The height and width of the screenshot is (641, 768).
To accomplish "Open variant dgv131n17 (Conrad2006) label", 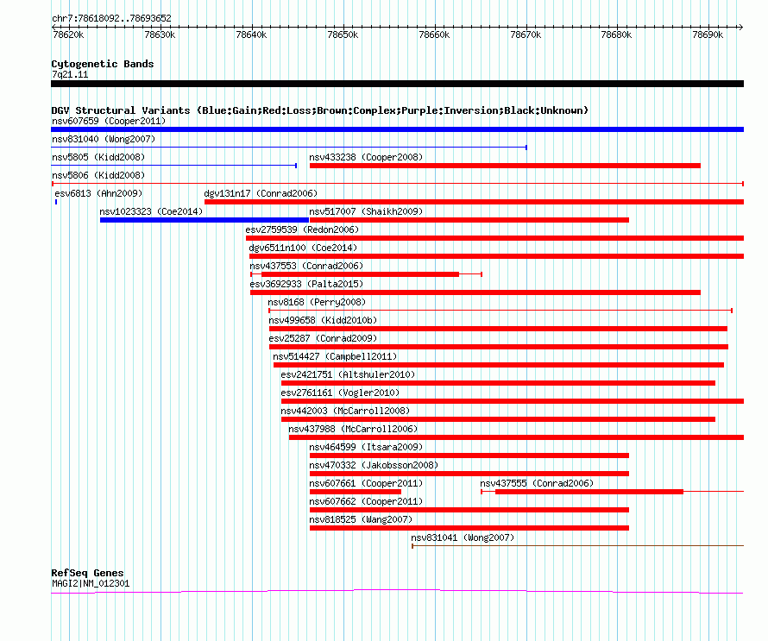I will [261, 193].
